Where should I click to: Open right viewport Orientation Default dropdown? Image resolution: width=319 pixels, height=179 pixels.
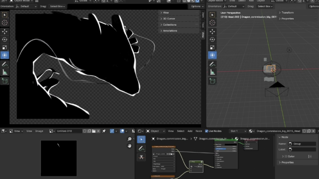(x=233, y=6)
